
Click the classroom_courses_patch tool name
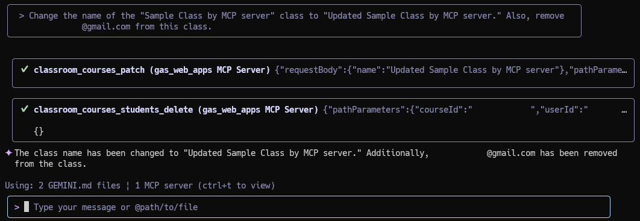tap(89, 70)
